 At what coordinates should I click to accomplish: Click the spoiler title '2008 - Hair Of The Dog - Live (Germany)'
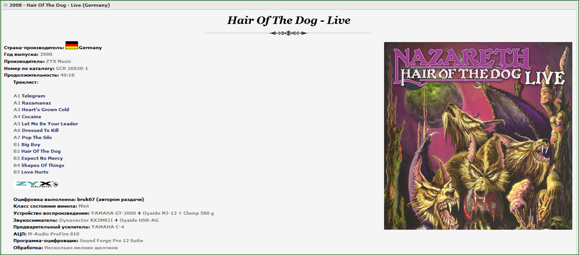point(59,5)
